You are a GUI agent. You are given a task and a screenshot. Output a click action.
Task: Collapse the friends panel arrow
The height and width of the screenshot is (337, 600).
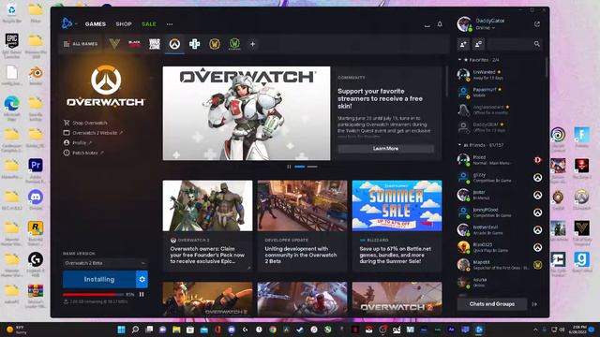[535, 304]
